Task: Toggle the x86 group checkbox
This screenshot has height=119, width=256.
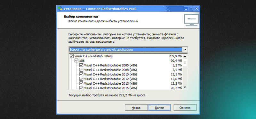Action: [x=76, y=61]
